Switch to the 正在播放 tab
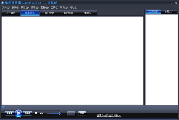This screenshot has height=120, width=179. coord(11,13)
